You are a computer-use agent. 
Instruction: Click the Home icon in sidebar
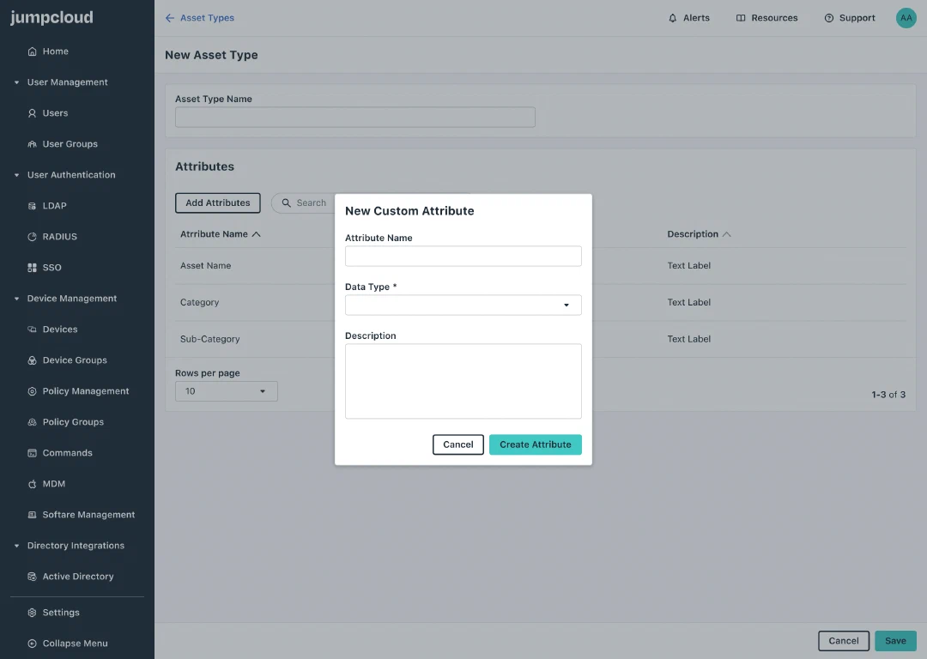pos(32,51)
